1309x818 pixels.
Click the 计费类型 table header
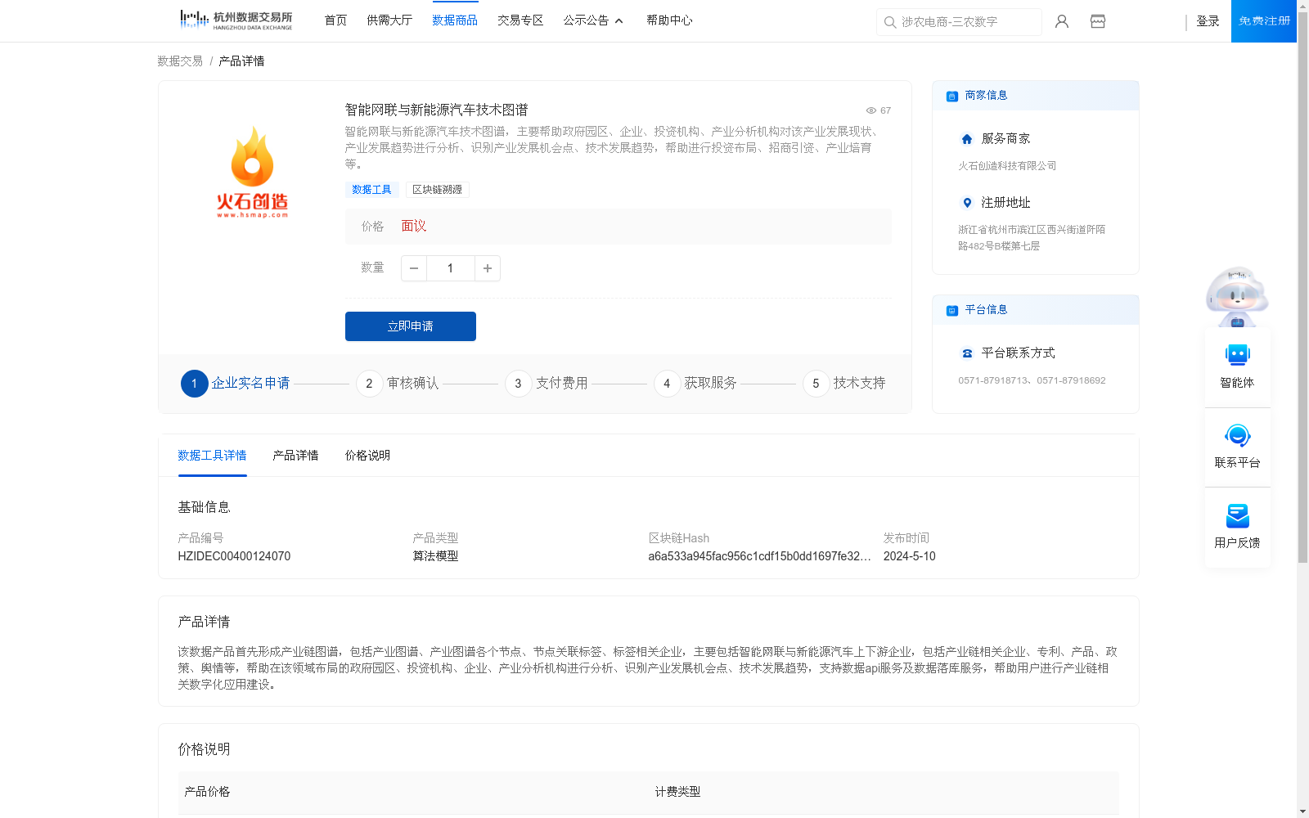click(677, 792)
